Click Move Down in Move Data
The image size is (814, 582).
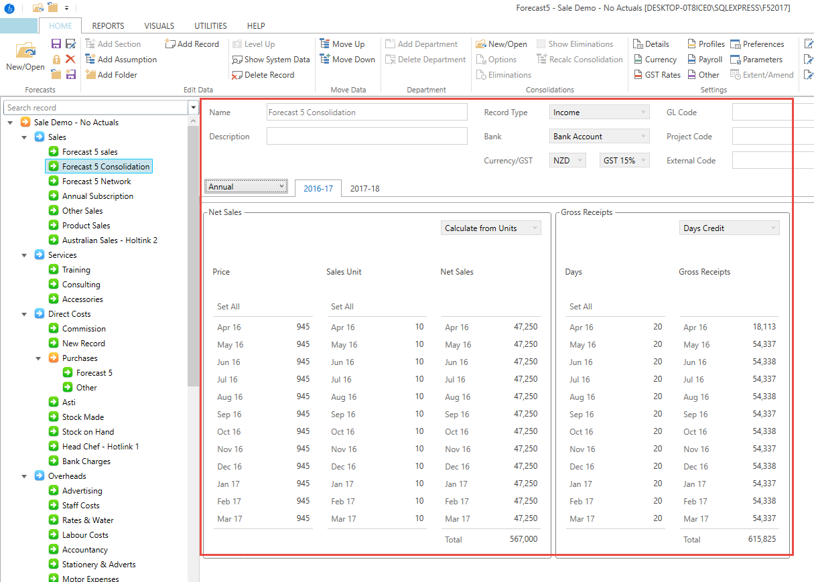pos(347,60)
